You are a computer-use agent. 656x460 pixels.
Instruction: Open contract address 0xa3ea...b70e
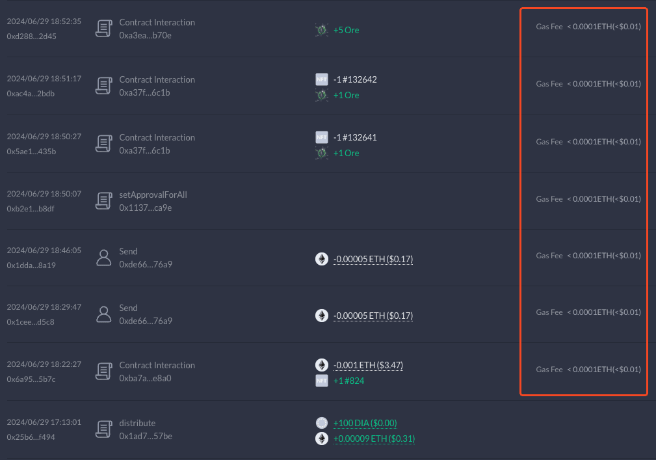coord(145,35)
